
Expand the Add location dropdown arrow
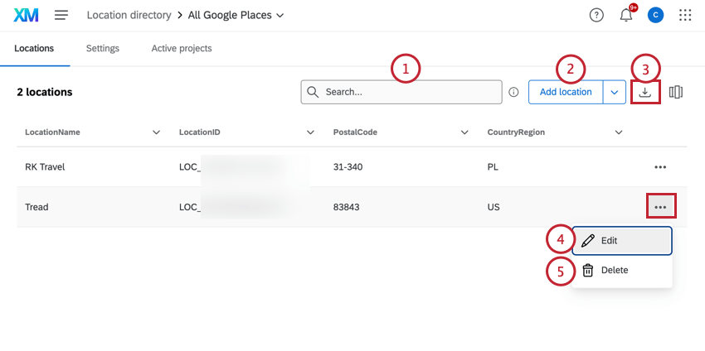(x=614, y=92)
